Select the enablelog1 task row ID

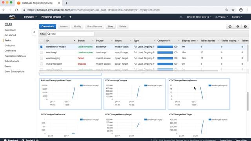pos(51,52)
